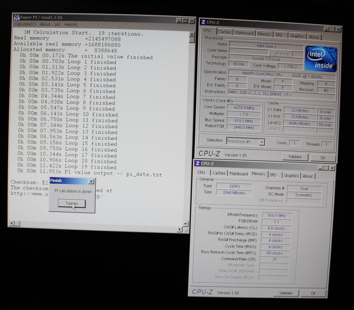Viewport: 354px width, 310px height.
Task: Click memory Size value 2048 MBytes
Action: pyautogui.click(x=234, y=193)
